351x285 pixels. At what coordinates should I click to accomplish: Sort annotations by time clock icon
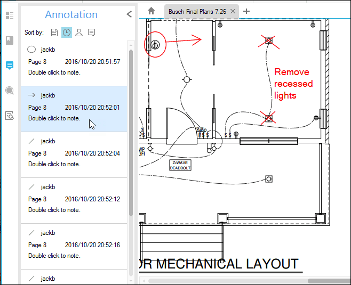[67, 32]
